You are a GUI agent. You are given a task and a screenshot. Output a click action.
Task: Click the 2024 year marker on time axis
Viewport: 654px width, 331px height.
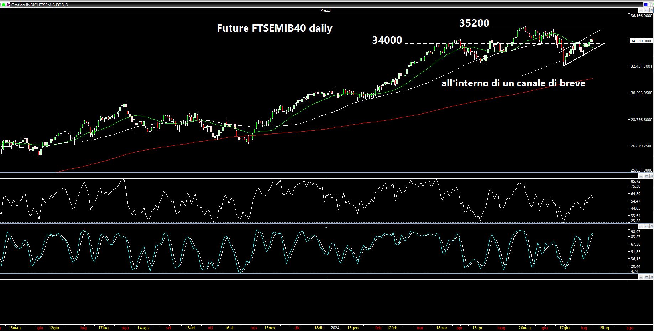pos(335,328)
